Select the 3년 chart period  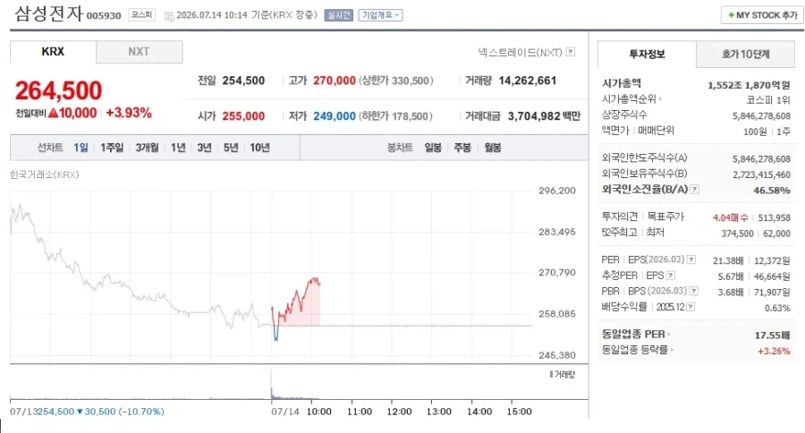pos(204,148)
